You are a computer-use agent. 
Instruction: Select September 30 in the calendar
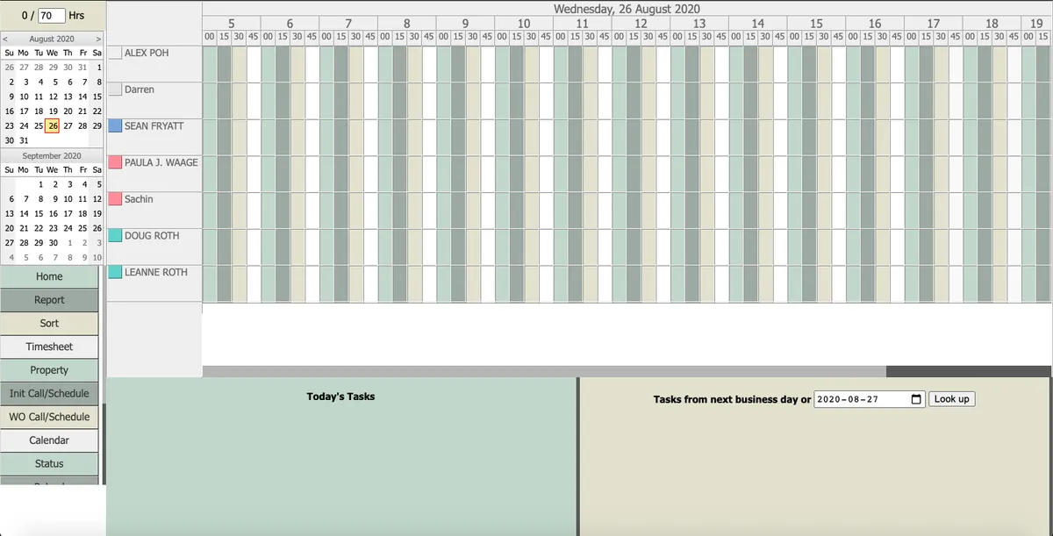[53, 243]
